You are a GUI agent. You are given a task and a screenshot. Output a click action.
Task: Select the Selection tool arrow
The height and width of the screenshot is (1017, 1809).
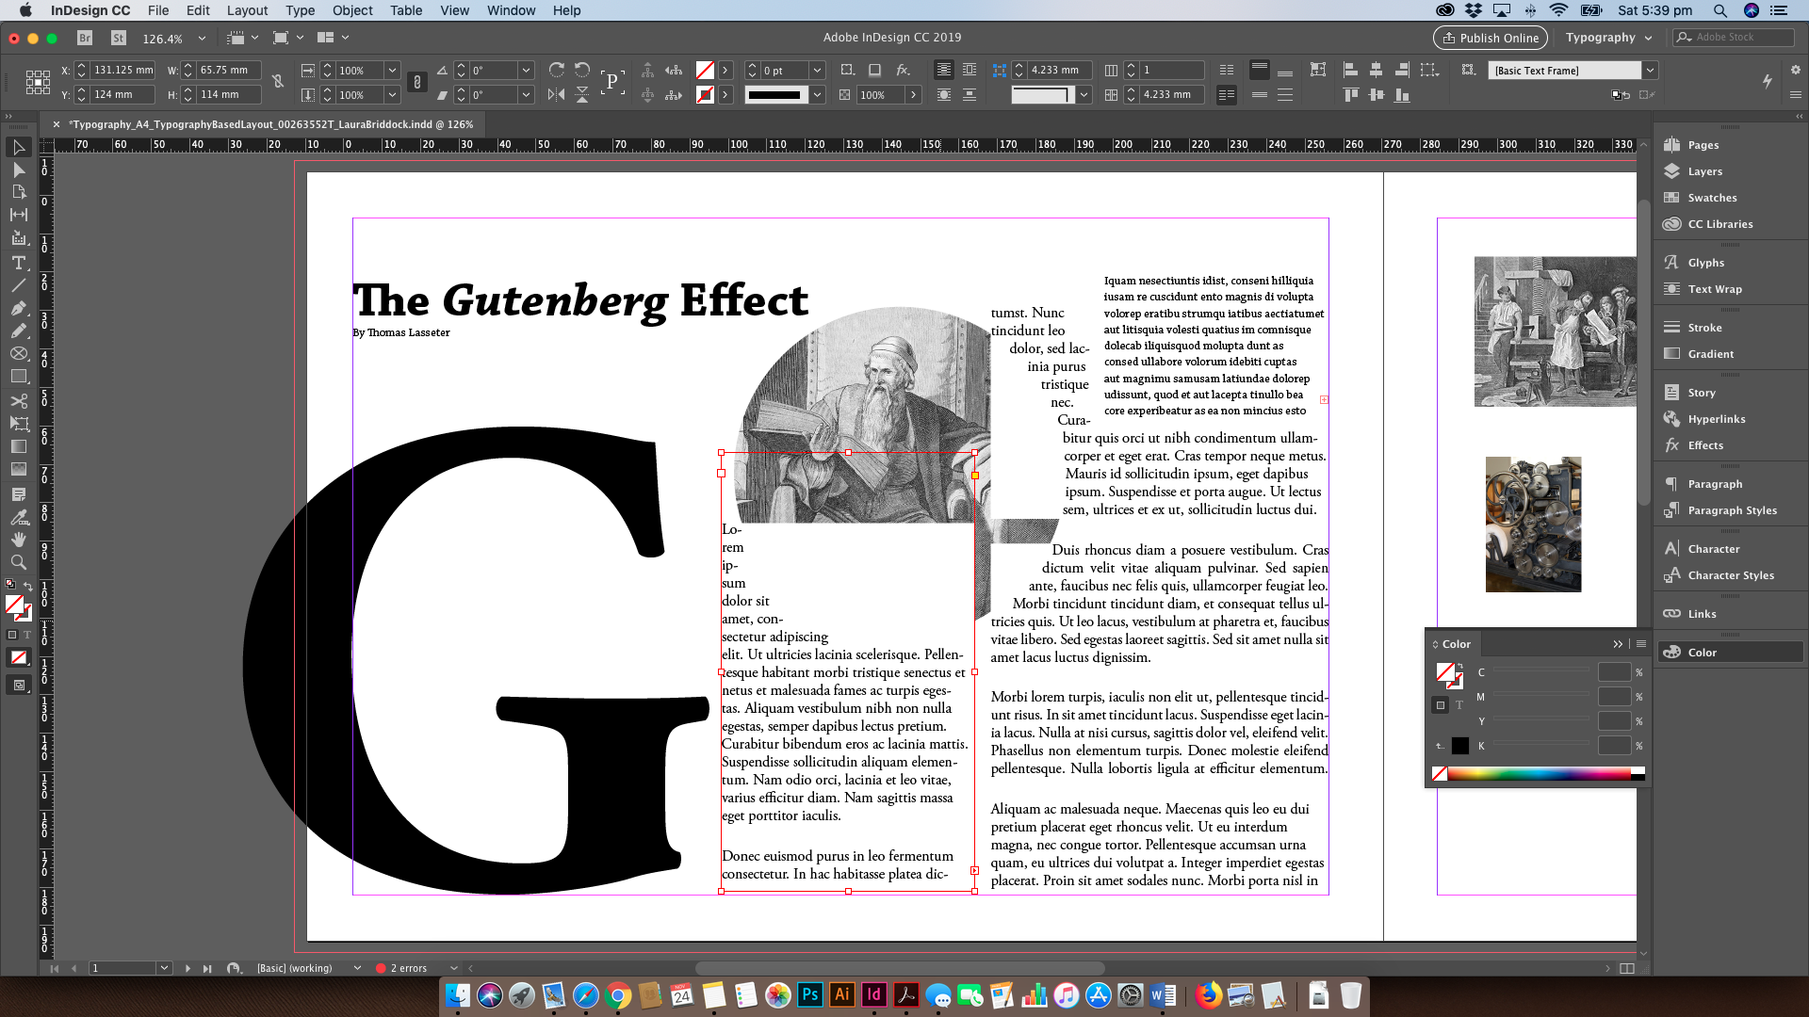coord(18,148)
